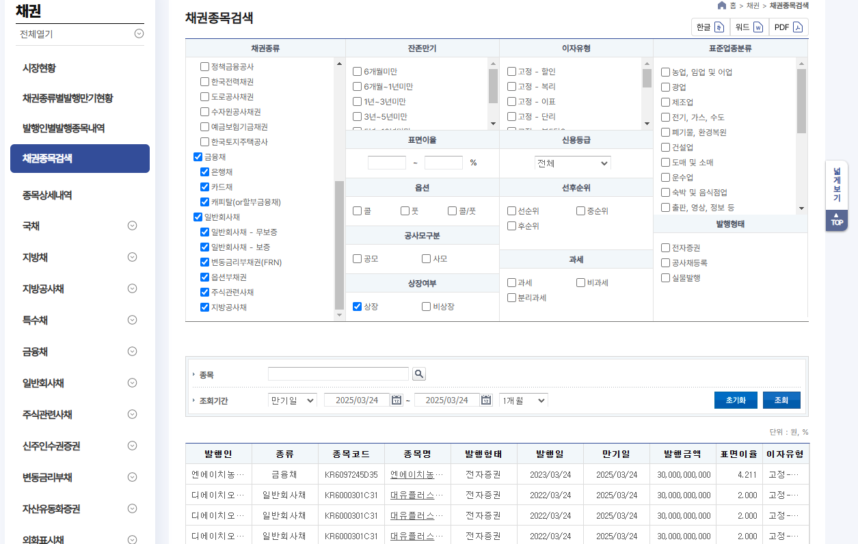This screenshot has width=858, height=544.
Task: Check the 선순위 checkbox
Action: (511, 211)
